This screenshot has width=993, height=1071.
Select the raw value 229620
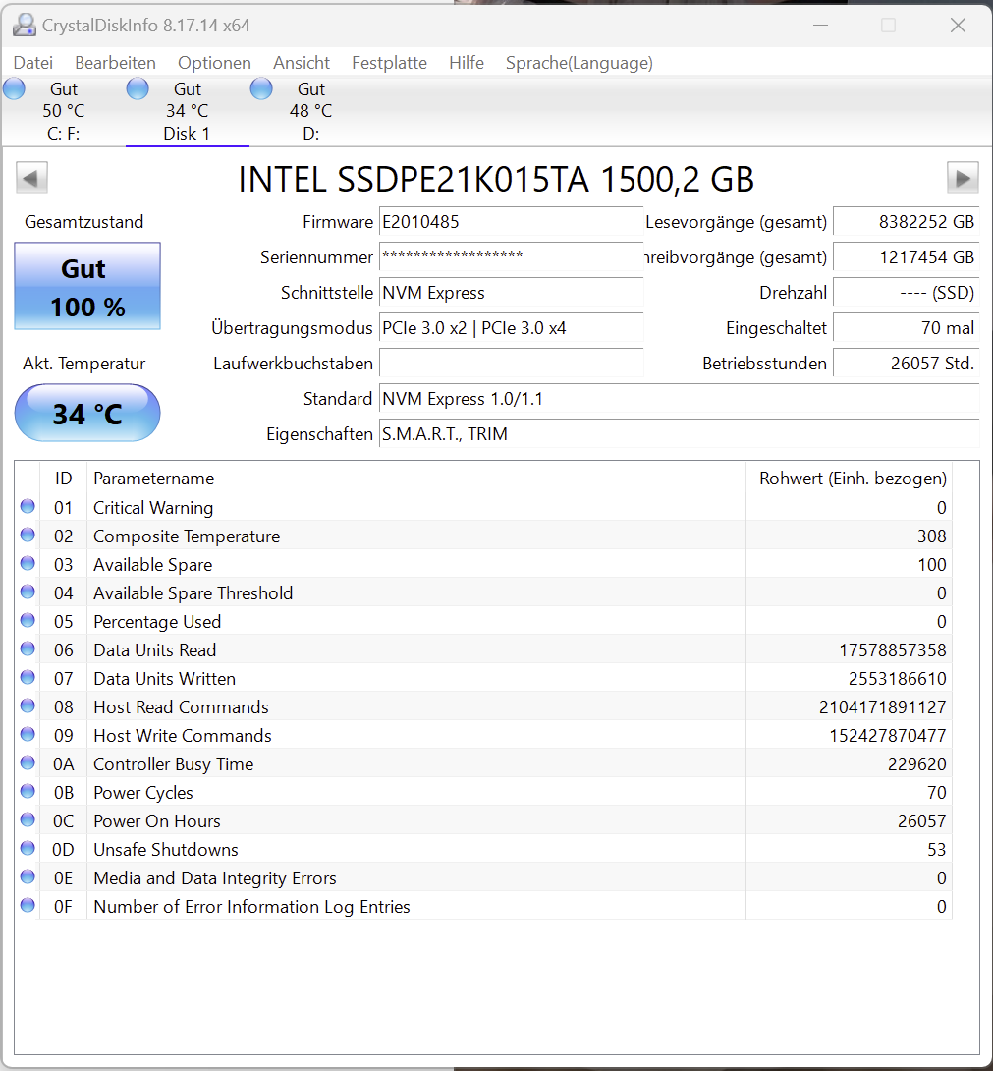(x=917, y=764)
